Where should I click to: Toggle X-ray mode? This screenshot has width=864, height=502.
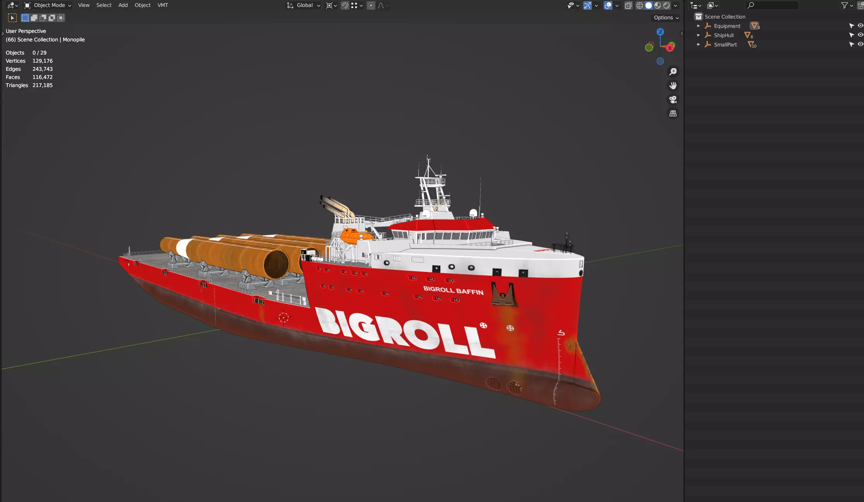click(628, 5)
